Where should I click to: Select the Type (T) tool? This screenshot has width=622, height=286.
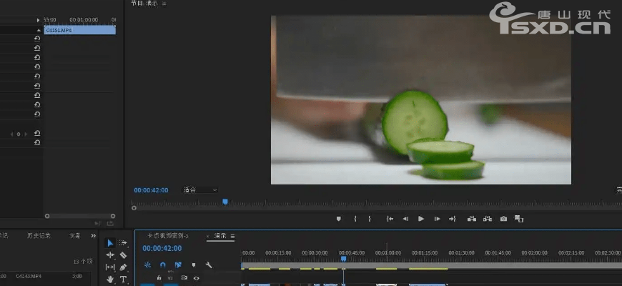click(123, 280)
